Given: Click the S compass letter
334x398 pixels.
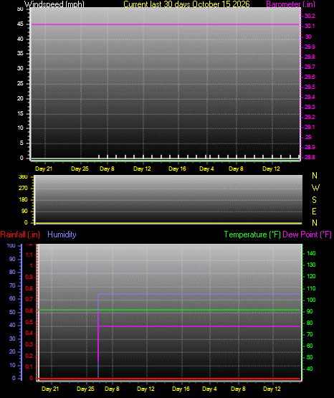Looking at the screenshot, I should click(x=314, y=200).
